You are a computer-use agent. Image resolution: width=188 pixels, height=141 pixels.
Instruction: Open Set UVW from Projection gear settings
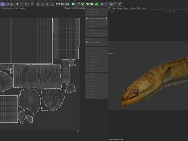click(107, 18)
